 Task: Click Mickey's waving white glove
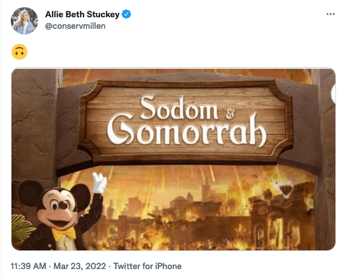click(99, 183)
